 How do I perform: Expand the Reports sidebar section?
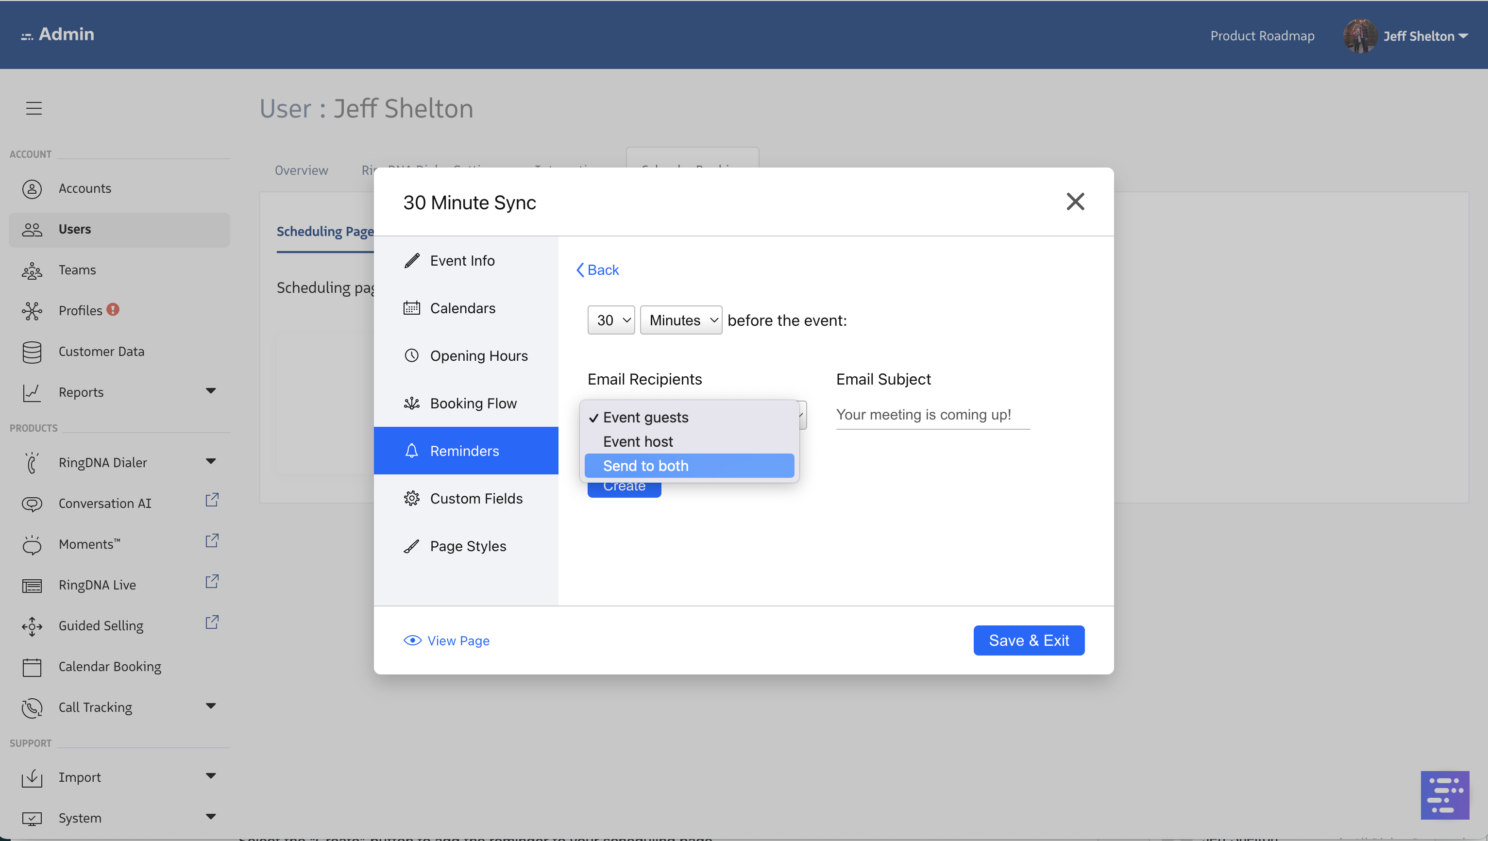[x=210, y=392]
